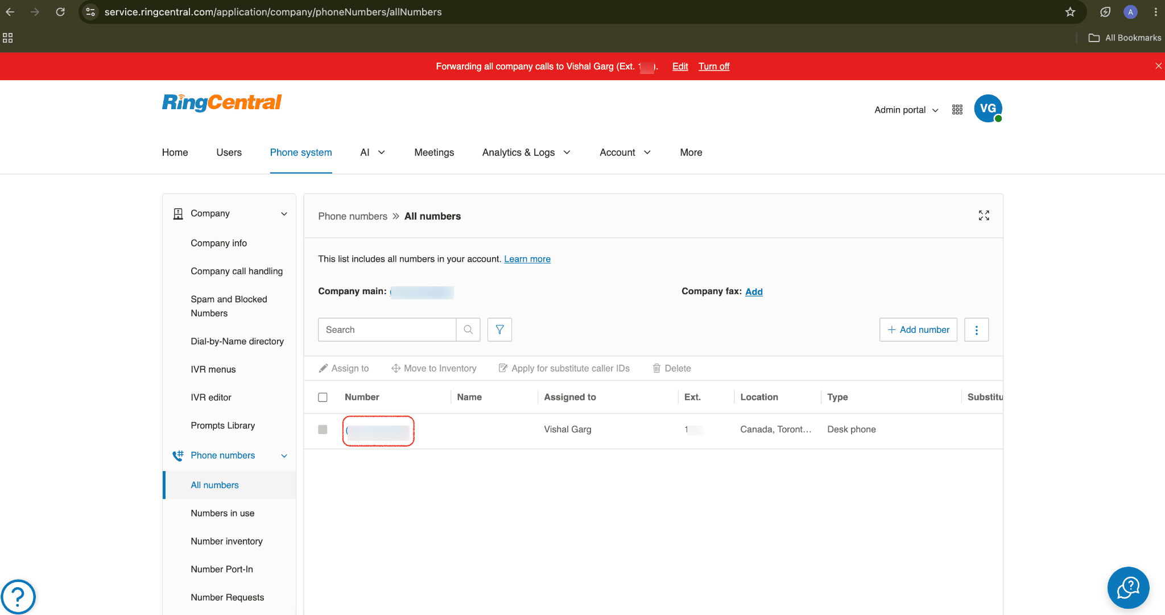This screenshot has width=1165, height=615.
Task: Open Number inventory
Action: click(x=226, y=541)
